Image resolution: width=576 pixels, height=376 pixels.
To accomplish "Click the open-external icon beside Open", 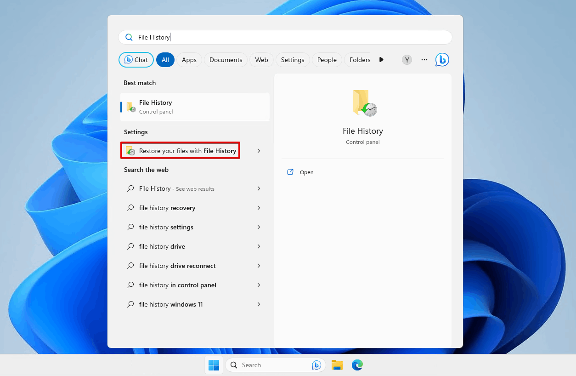I will pyautogui.click(x=290, y=172).
